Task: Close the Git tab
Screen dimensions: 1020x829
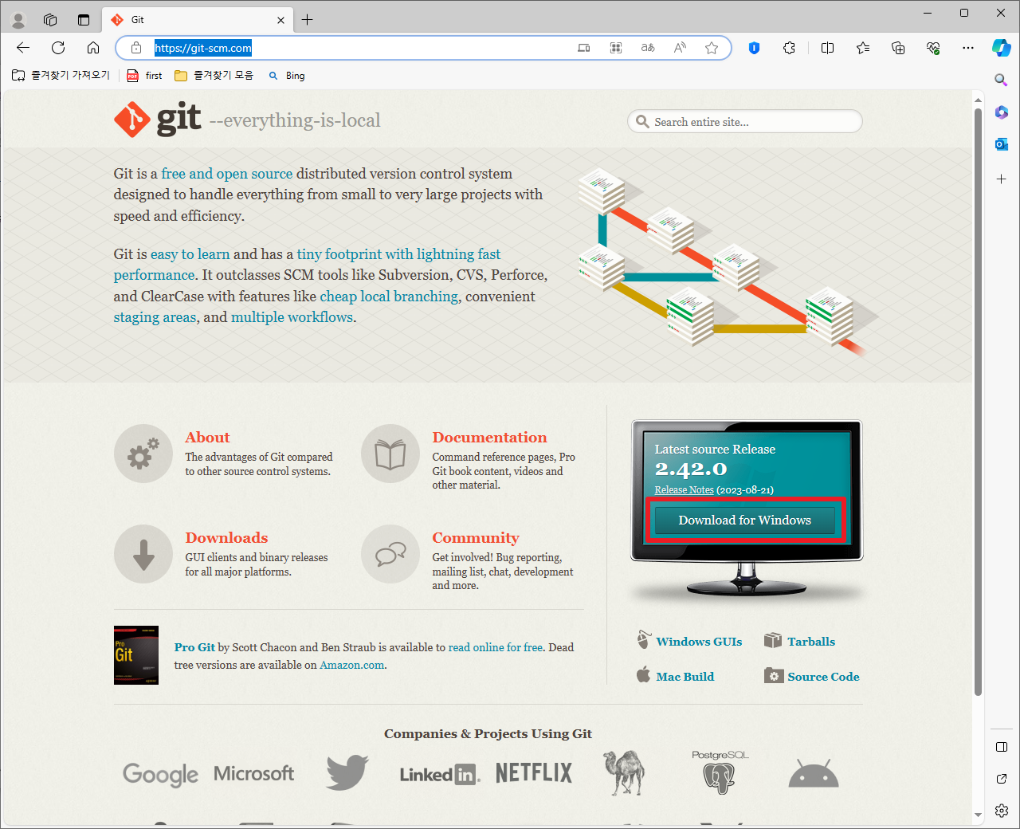Action: pos(280,20)
